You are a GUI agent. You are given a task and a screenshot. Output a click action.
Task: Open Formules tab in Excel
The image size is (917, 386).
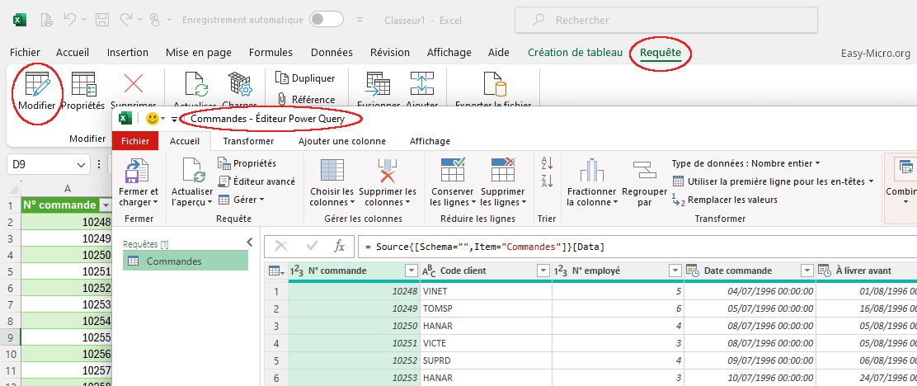click(x=270, y=53)
